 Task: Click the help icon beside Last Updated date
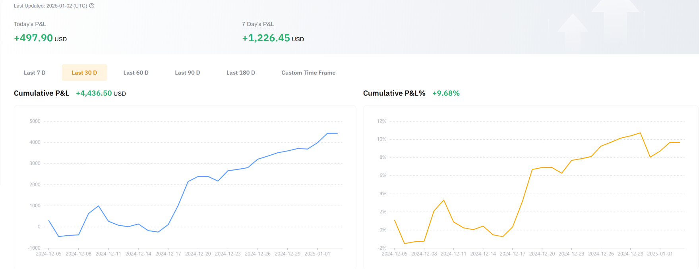[92, 6]
